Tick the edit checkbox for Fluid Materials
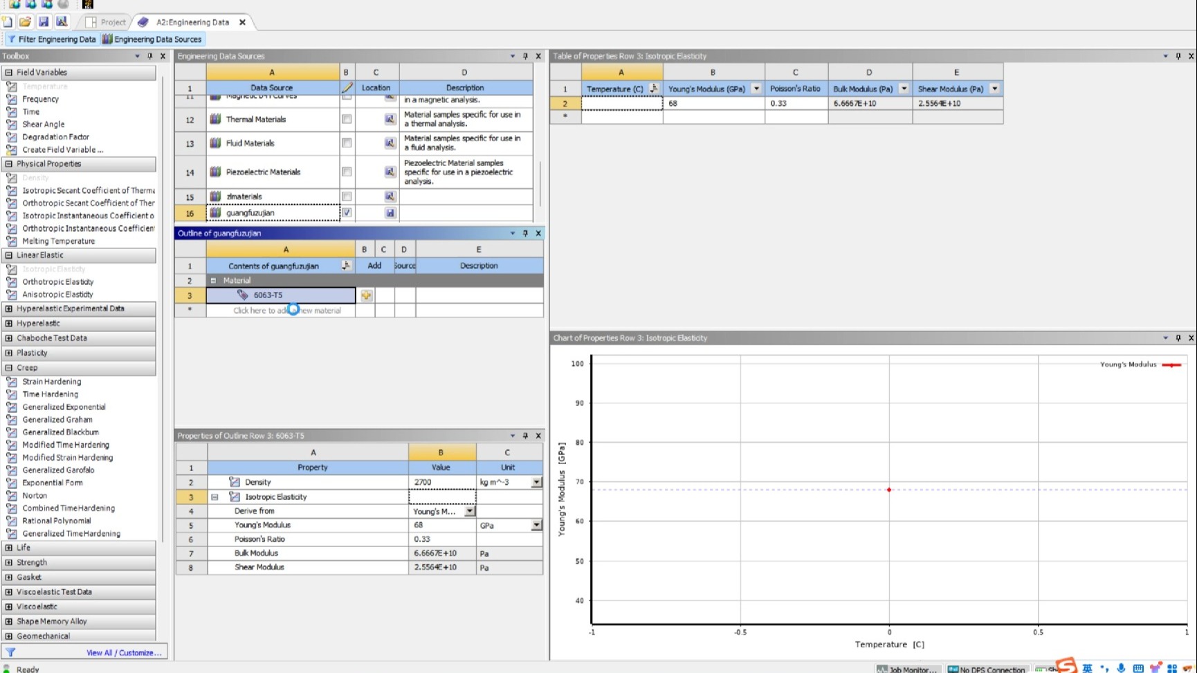1197x673 pixels. 347,143
